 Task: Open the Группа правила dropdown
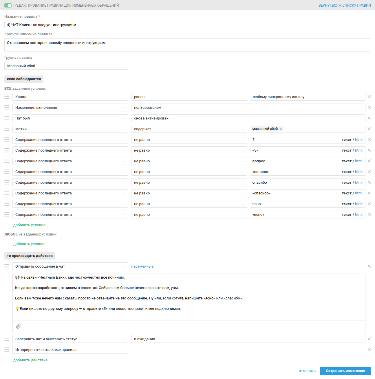(66, 66)
